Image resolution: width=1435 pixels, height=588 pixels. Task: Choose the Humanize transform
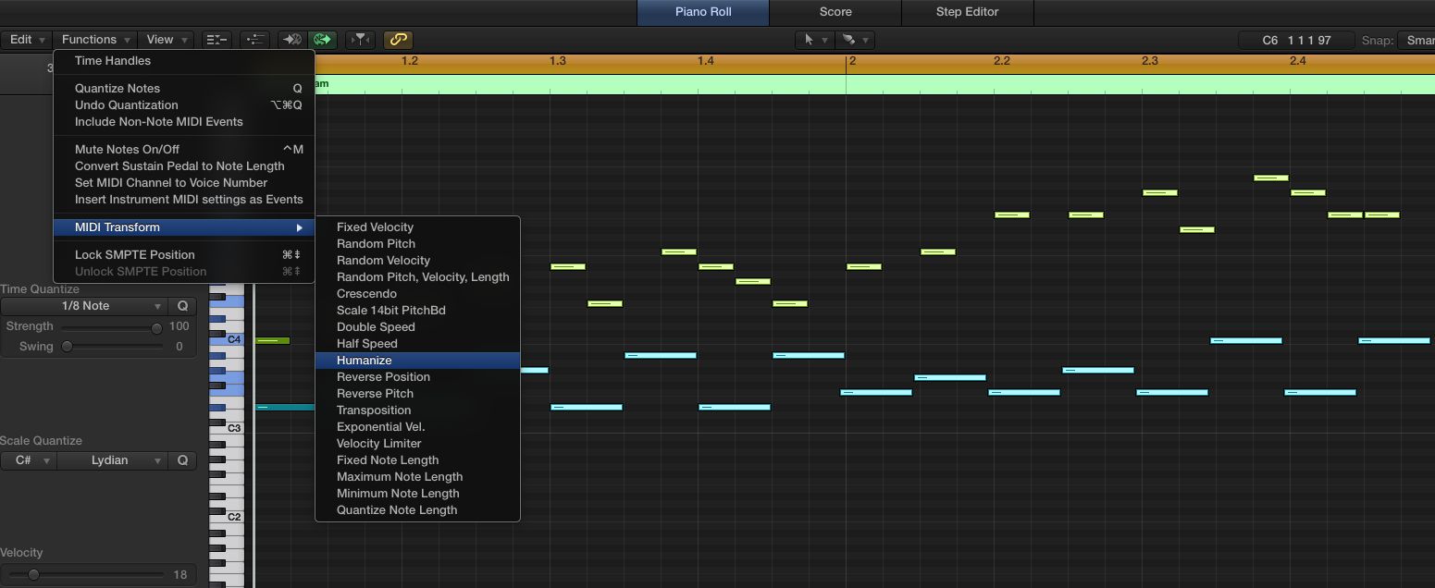click(x=417, y=361)
